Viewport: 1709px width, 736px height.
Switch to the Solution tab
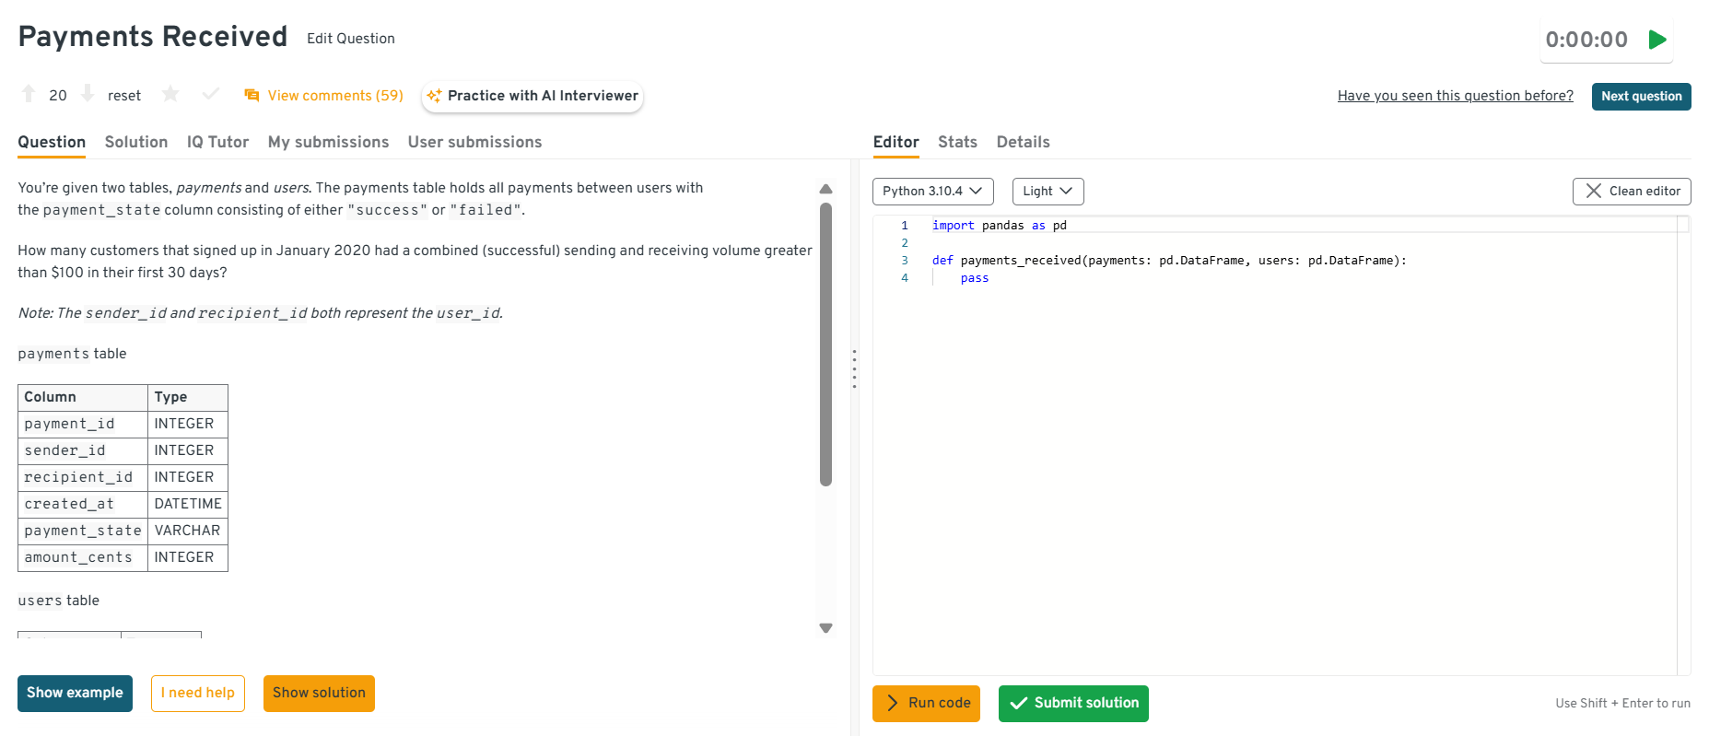(136, 142)
